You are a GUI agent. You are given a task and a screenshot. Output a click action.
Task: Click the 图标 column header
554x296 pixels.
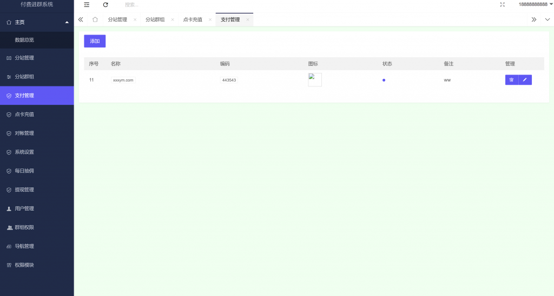313,64
